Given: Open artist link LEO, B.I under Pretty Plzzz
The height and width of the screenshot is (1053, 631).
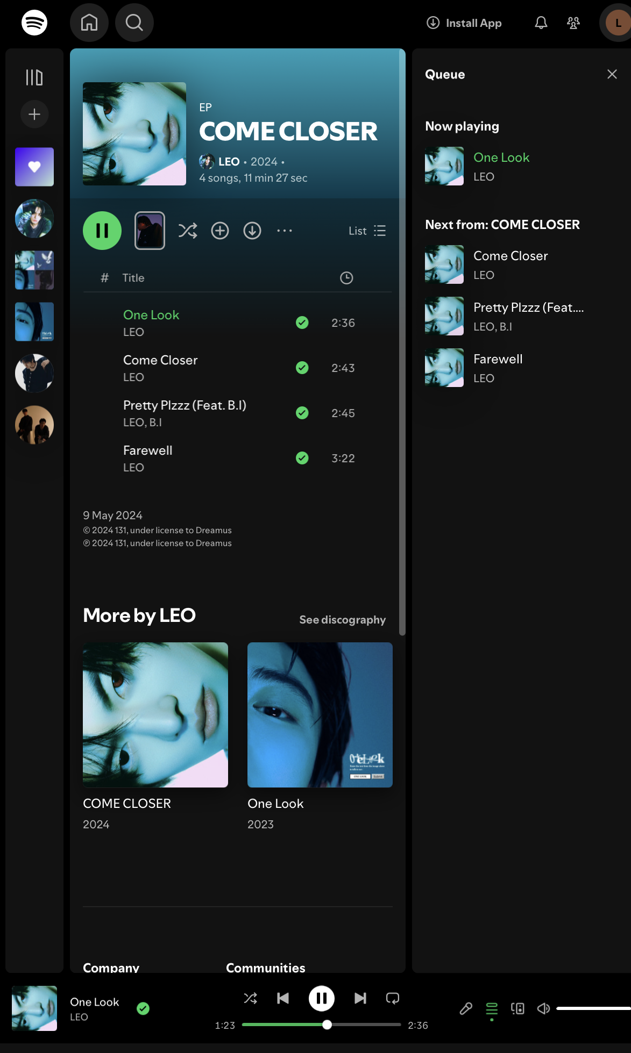Looking at the screenshot, I should tap(143, 422).
